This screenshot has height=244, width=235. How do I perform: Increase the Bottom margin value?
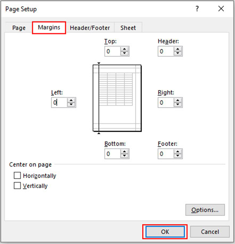coord(124,152)
